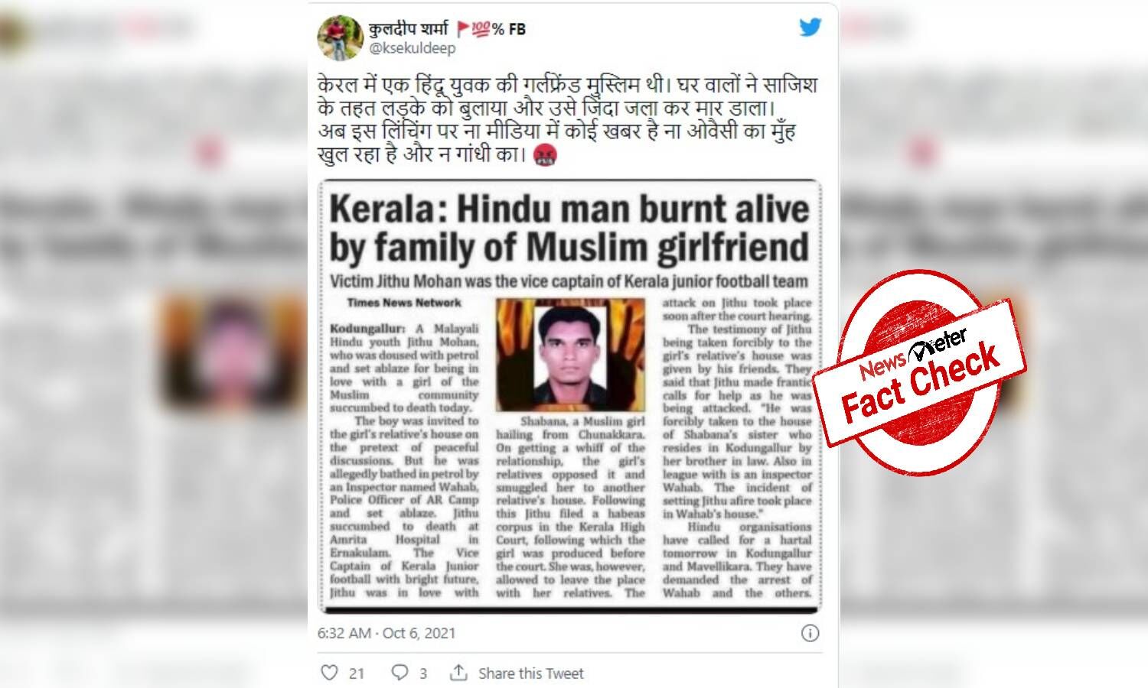The height and width of the screenshot is (688, 1148).
Task: Click the Kerala headline in the clipping
Action: point(569,229)
